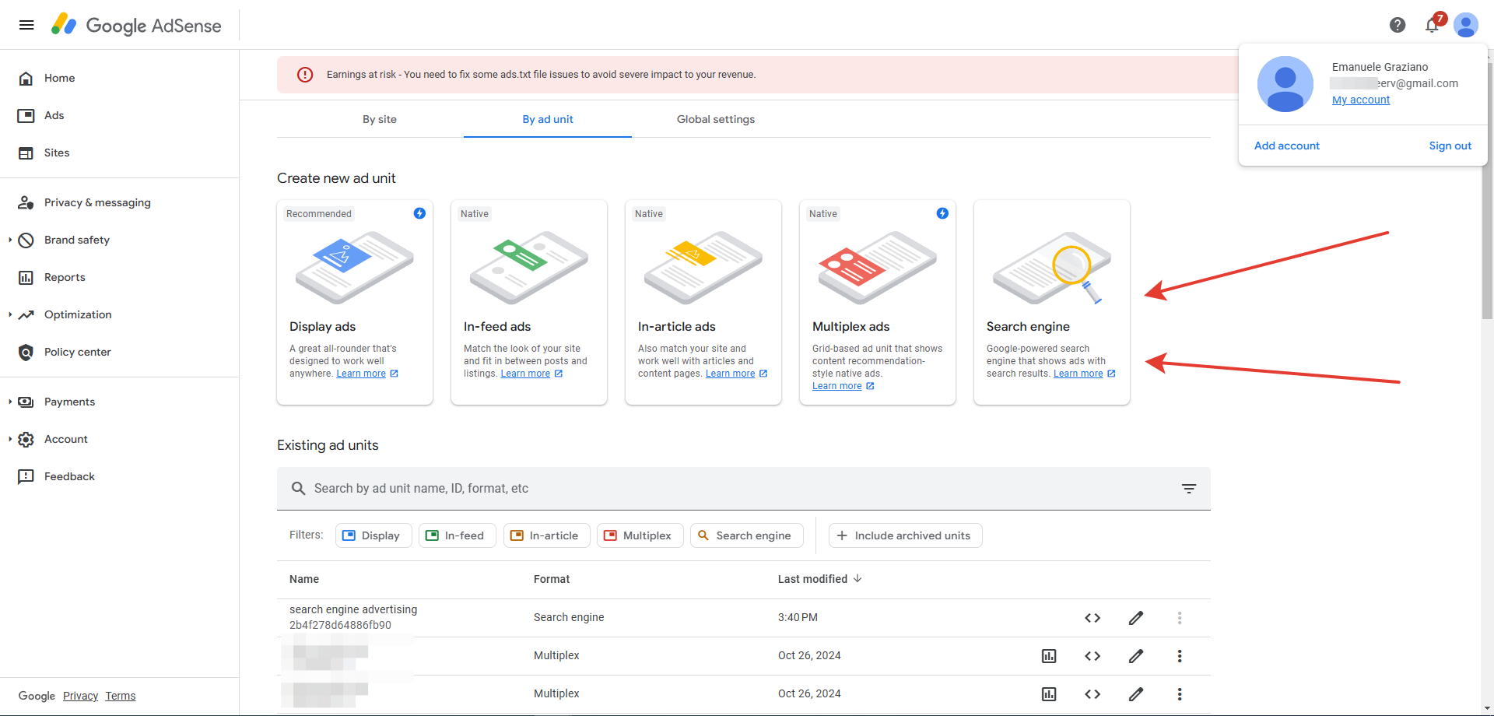Open filter options in search bar
The image size is (1494, 716).
[1189, 489]
